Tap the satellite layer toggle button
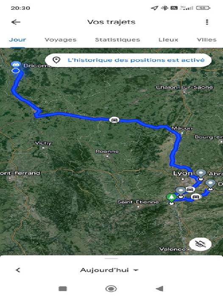The width and height of the screenshot is (223, 297). 200,244
